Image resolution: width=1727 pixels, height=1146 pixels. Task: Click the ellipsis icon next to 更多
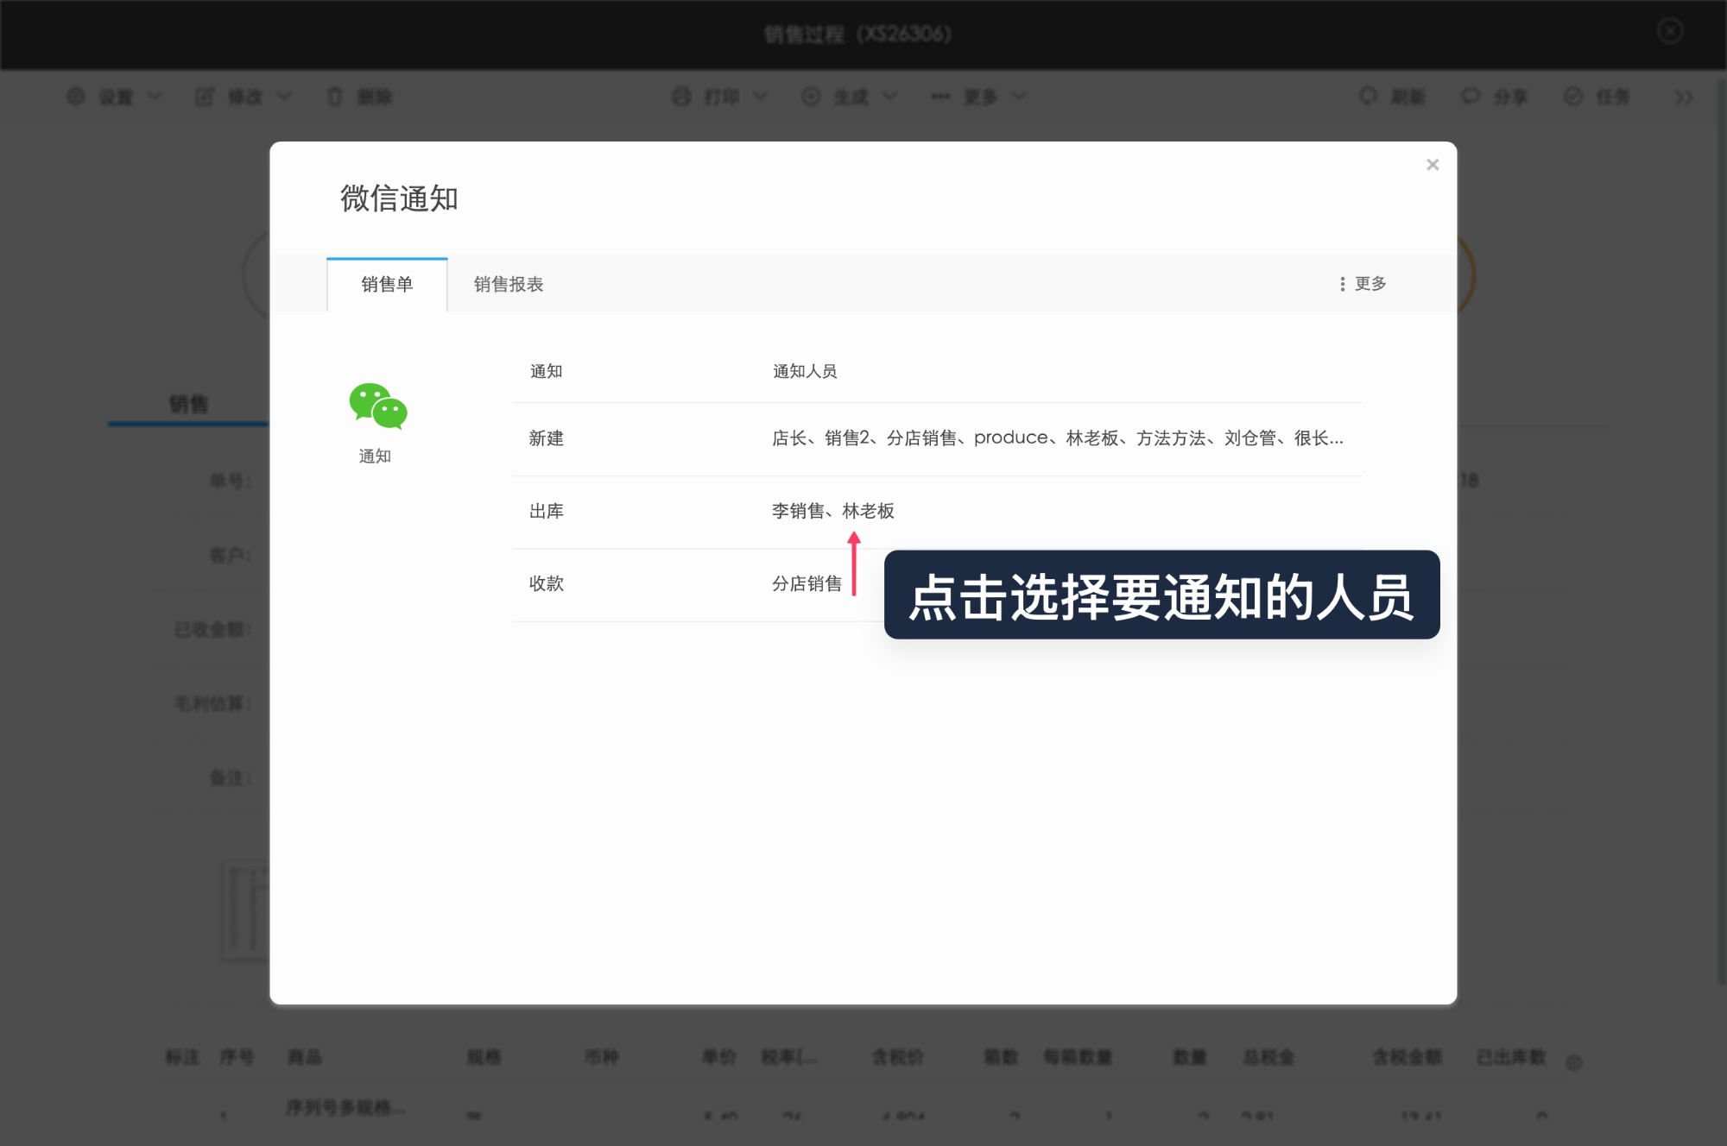939,97
